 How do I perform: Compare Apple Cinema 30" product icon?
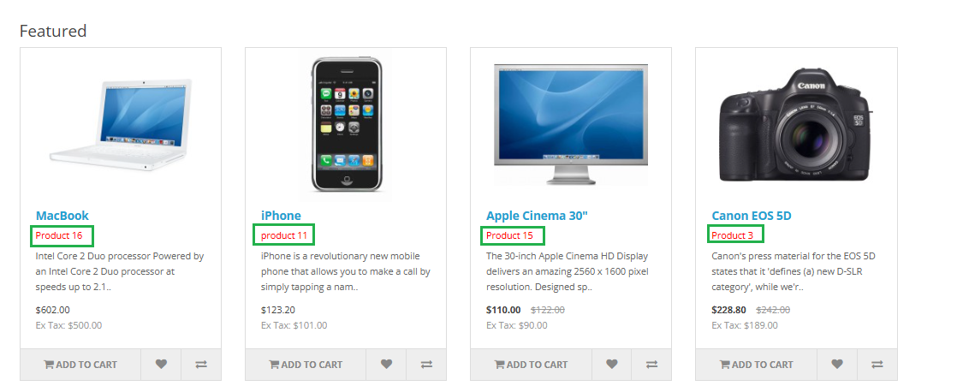651,365
